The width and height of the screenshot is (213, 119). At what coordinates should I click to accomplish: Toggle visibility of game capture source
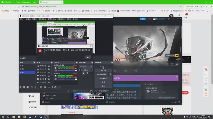45,76
